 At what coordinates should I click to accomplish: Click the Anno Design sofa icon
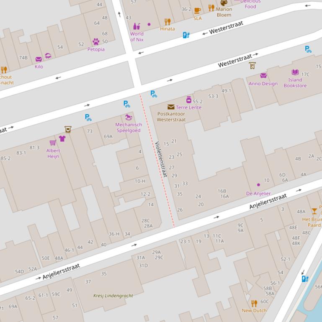[x=263, y=76]
